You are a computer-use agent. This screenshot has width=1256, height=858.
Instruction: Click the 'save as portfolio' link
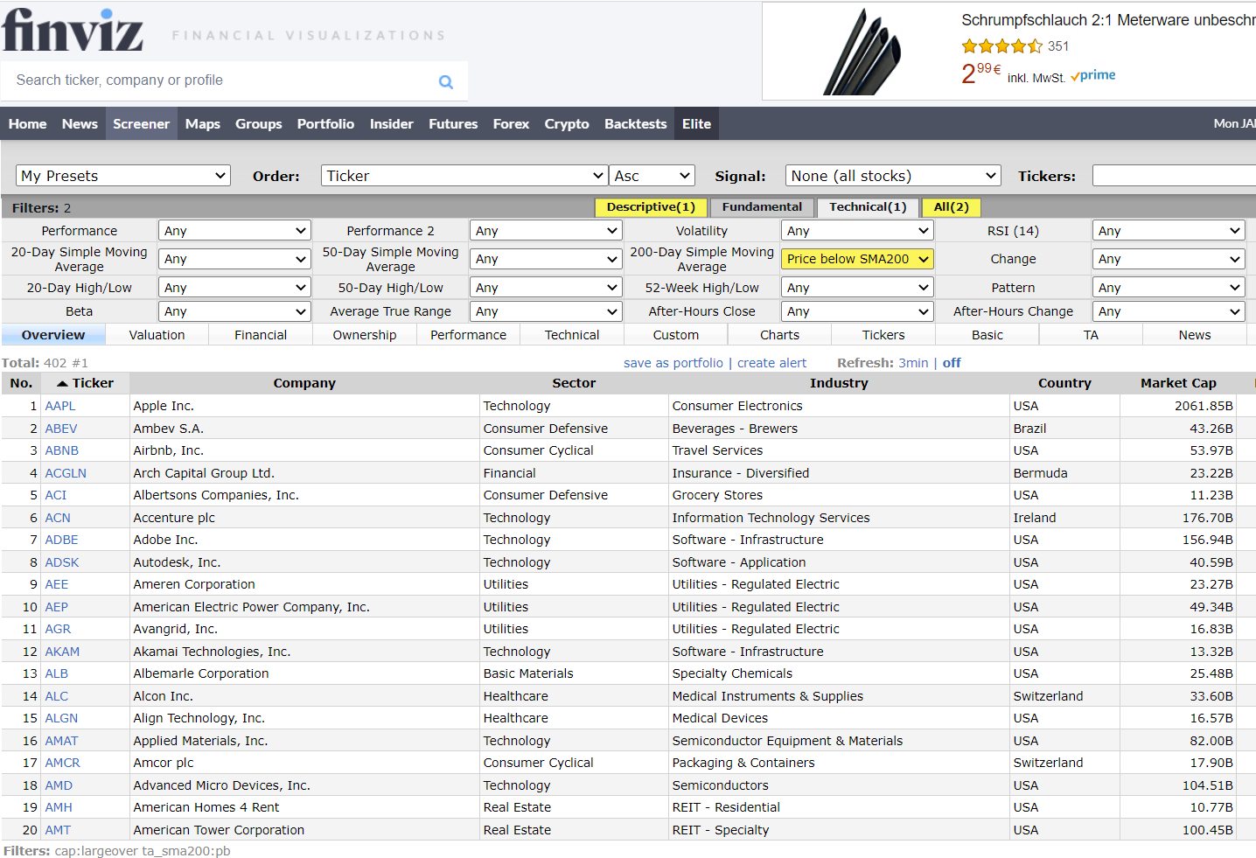673,363
